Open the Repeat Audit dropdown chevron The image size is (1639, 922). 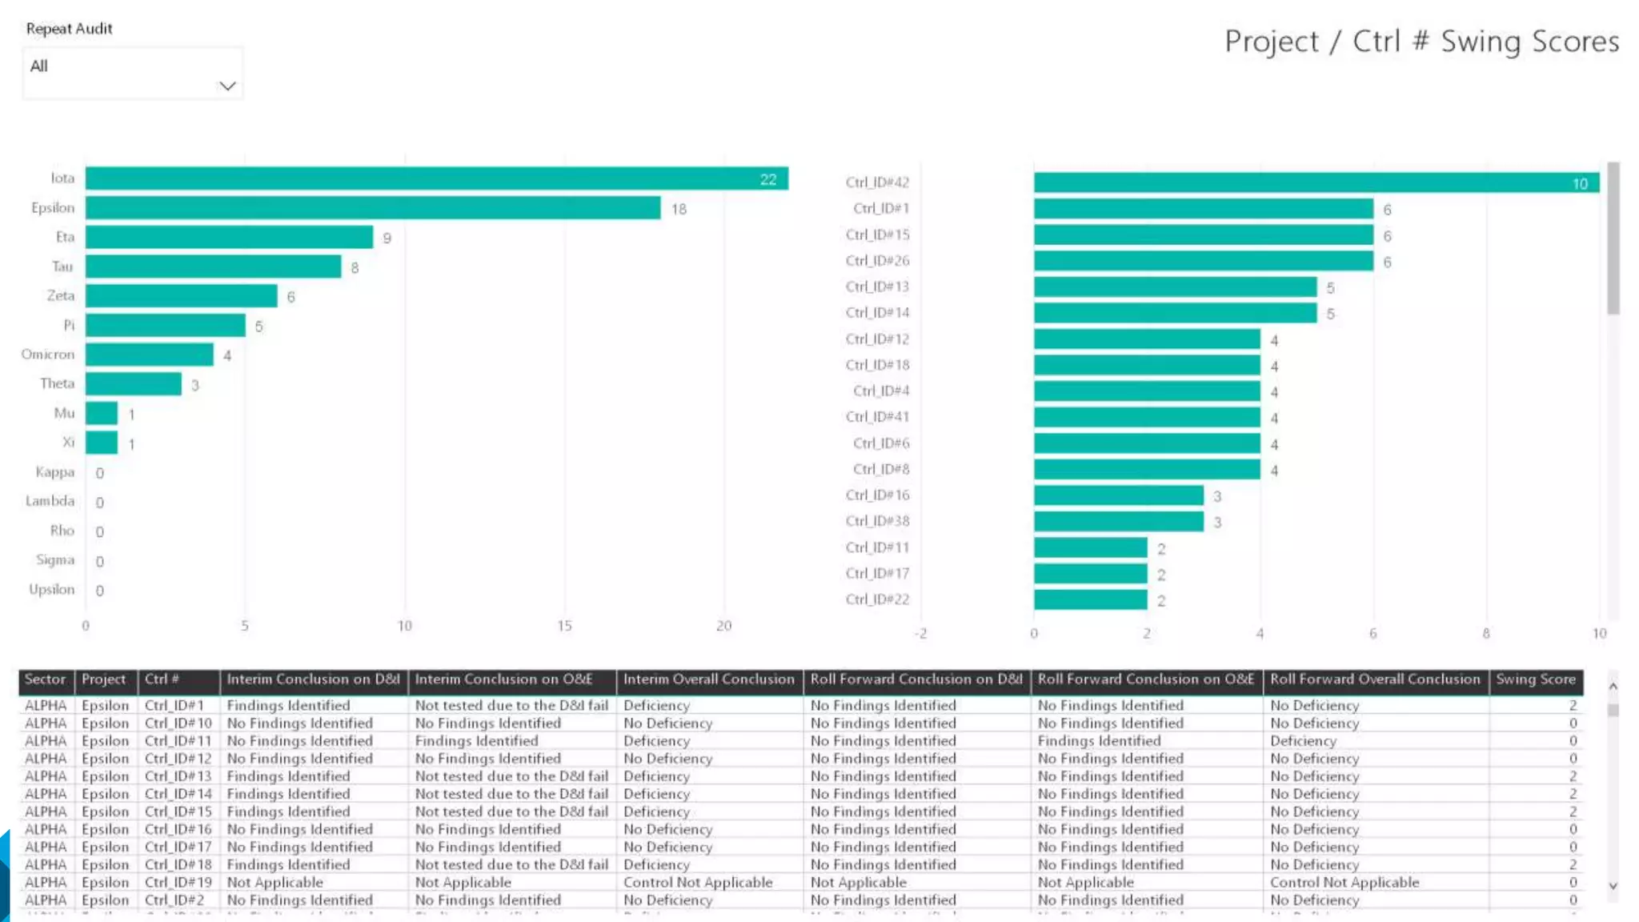point(227,86)
